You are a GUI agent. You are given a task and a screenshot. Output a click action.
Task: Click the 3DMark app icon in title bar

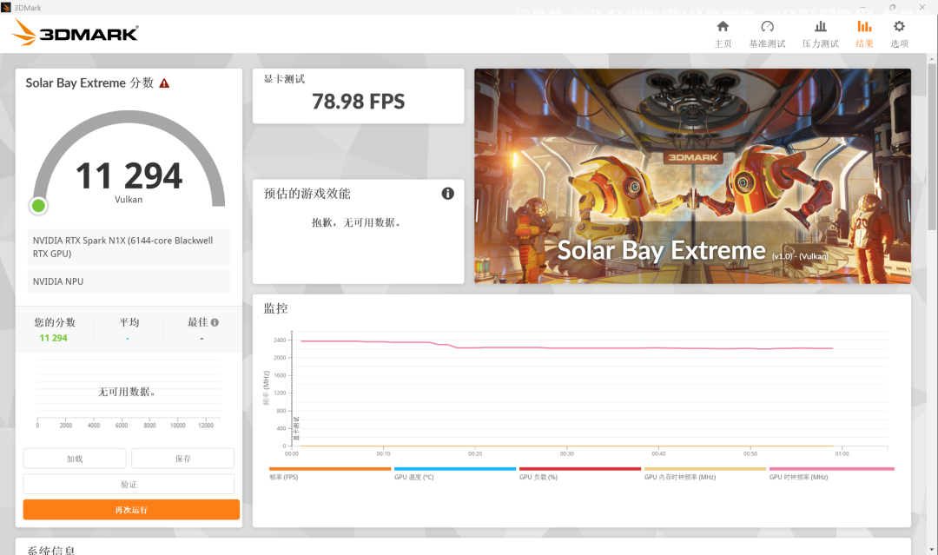pos(6,7)
